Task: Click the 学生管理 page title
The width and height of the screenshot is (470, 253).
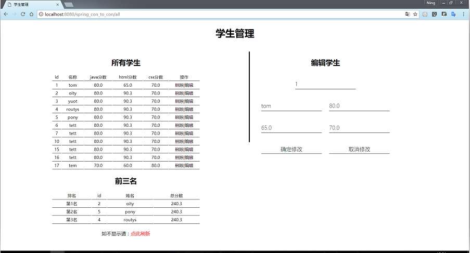Action: point(235,33)
